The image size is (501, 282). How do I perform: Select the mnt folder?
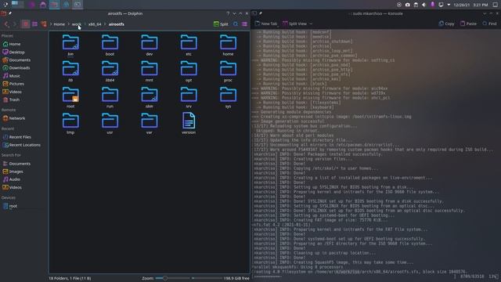[150, 71]
